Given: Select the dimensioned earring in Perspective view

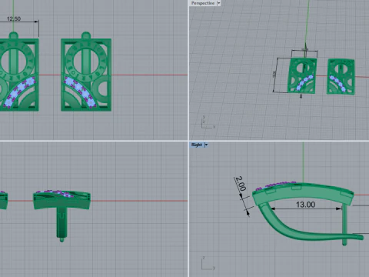Looking at the screenshot, I should coord(302,75).
